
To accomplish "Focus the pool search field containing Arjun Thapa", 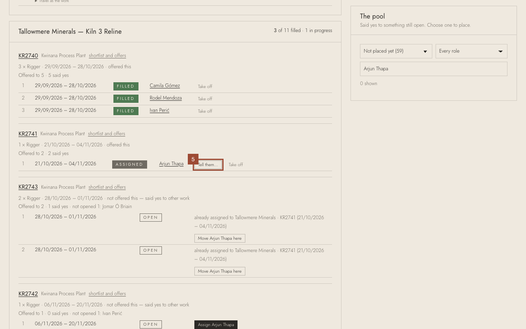I will [434, 69].
